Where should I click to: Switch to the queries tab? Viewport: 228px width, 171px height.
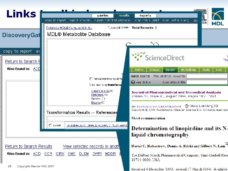[103, 16]
